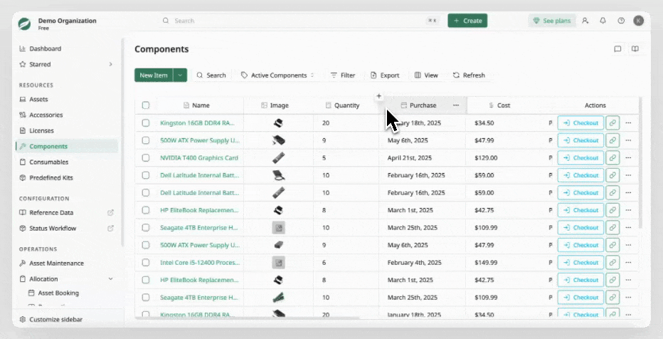Check the first Kingston 16GB DDR4 row

pyautogui.click(x=146, y=122)
